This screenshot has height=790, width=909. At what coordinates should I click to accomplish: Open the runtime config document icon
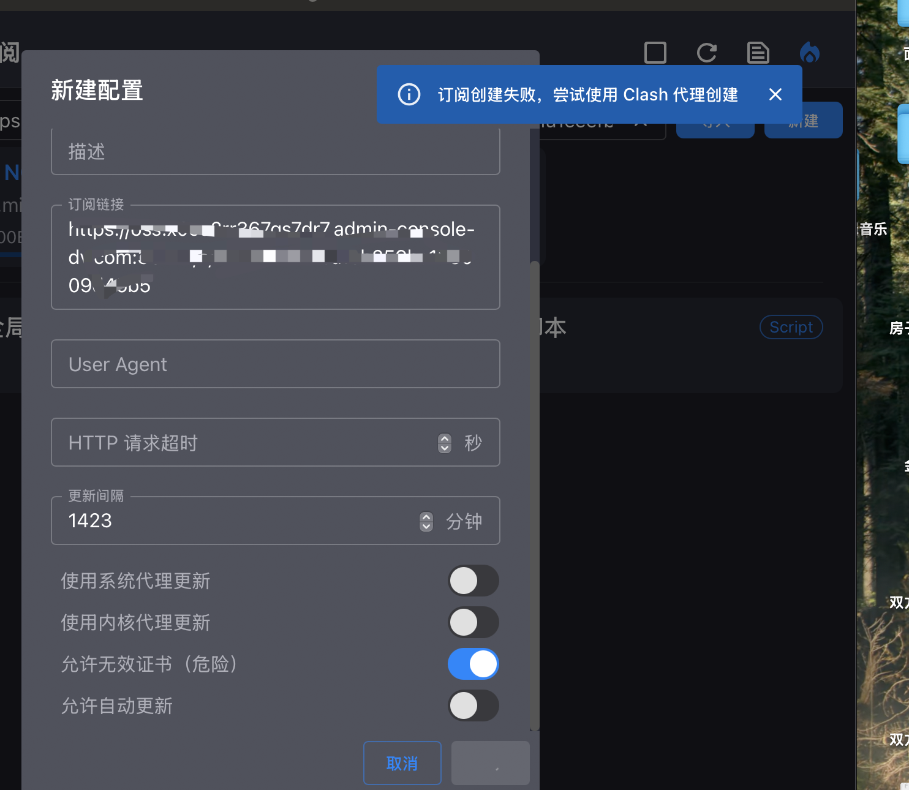pos(758,53)
